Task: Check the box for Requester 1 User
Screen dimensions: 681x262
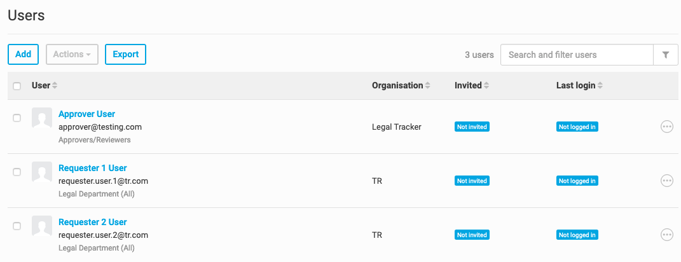Action: [x=17, y=172]
